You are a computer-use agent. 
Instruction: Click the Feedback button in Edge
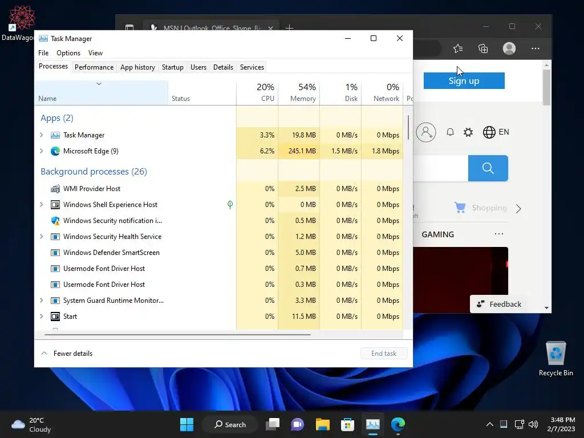pyautogui.click(x=499, y=305)
